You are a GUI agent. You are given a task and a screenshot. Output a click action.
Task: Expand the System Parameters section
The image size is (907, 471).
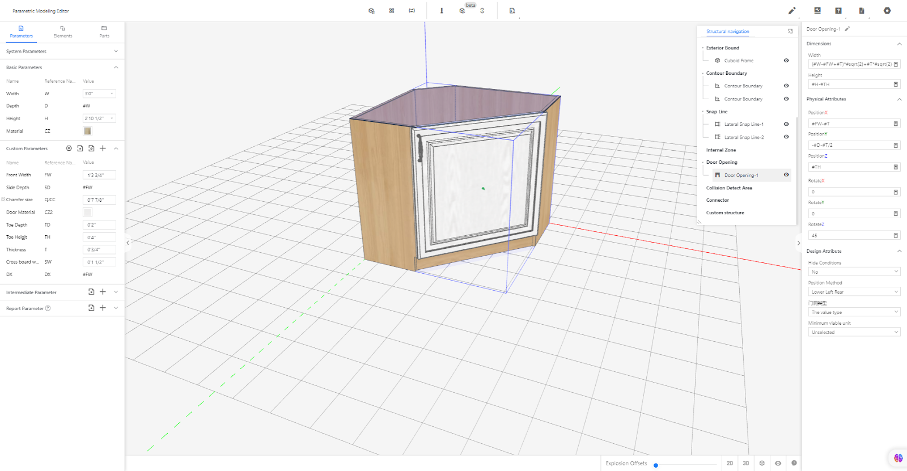pyautogui.click(x=62, y=52)
